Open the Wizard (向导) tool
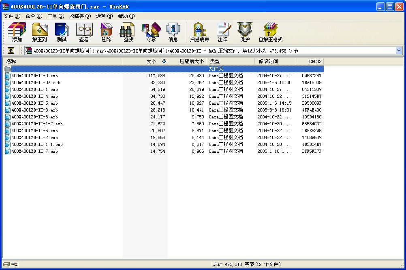 151,32
